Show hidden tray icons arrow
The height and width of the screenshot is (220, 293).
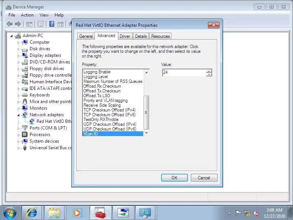230,213
